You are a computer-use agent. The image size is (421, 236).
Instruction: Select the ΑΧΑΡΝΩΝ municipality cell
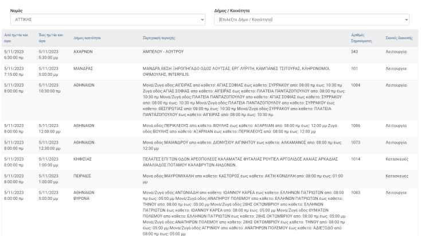coord(83,52)
